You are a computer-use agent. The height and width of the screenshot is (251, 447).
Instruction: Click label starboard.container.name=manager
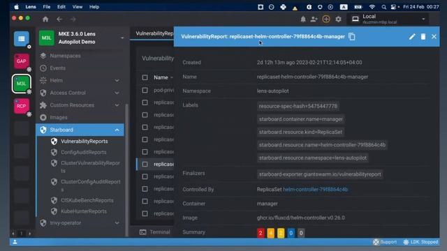[301, 119]
